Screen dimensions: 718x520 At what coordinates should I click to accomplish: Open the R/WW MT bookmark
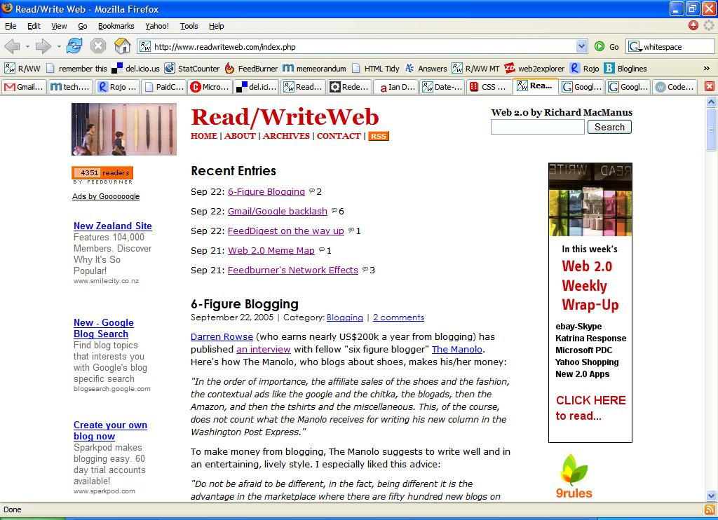(x=476, y=68)
